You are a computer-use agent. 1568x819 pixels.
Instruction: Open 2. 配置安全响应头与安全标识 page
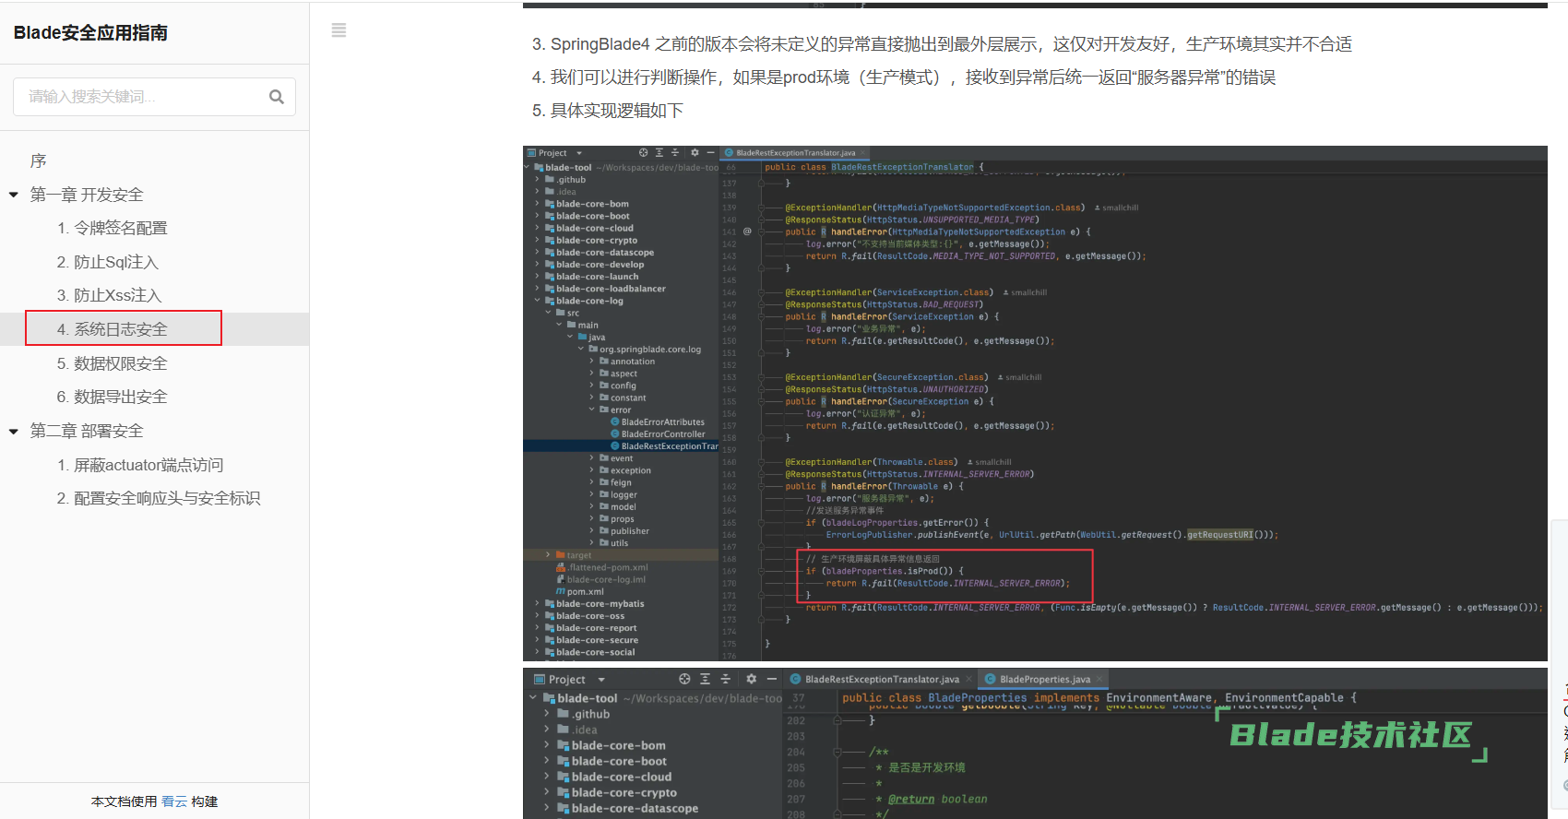click(x=159, y=498)
